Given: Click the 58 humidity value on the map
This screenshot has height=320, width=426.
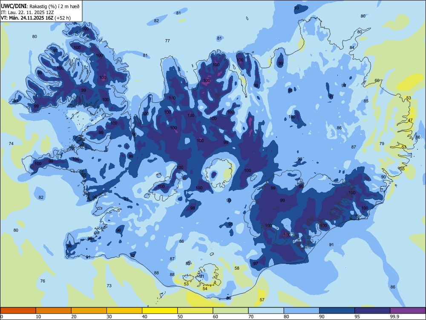Looking at the screenshot, I should click(x=237, y=268).
